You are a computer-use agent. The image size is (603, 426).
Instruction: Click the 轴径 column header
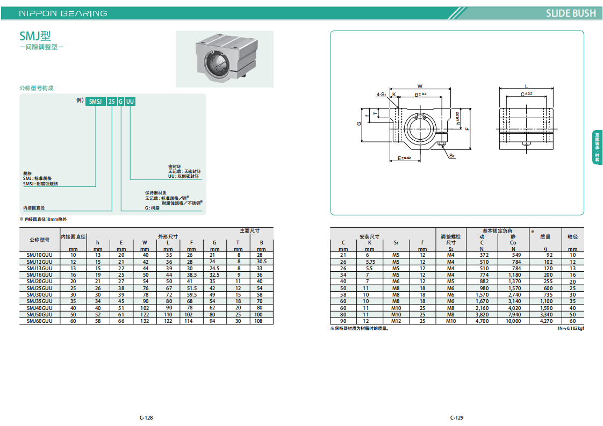572,236
